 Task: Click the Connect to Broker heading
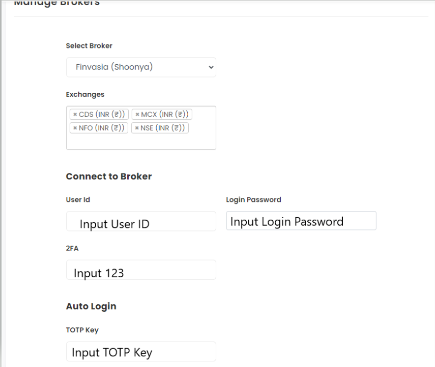[109, 176]
